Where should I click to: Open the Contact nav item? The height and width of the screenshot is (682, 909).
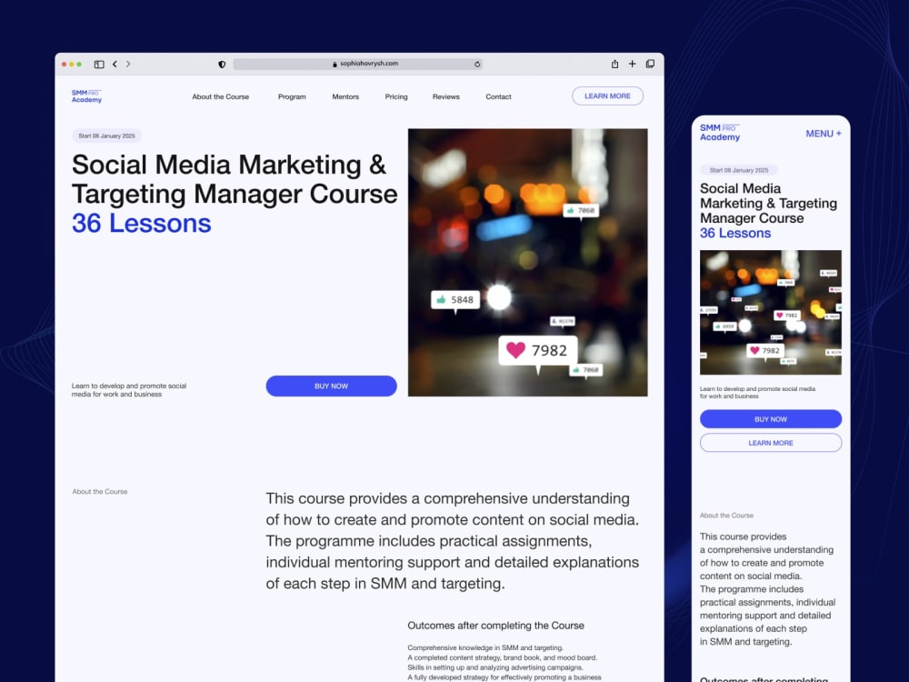[x=498, y=97]
